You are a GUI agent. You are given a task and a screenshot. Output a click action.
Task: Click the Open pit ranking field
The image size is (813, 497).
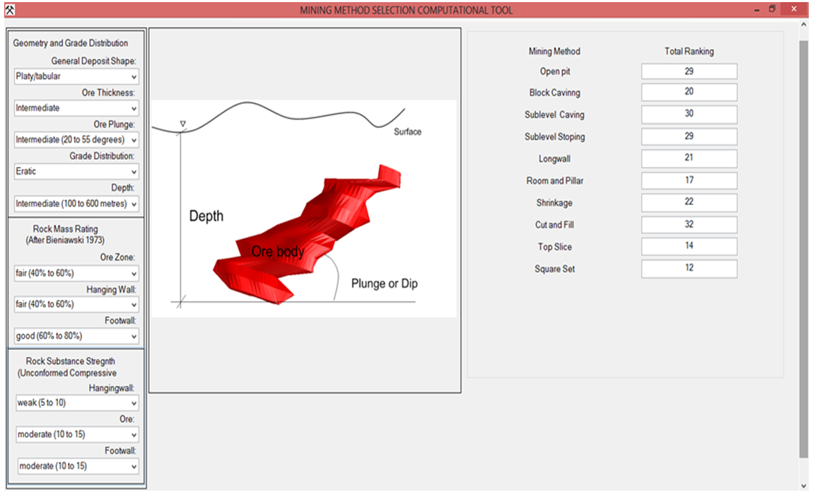tap(689, 71)
